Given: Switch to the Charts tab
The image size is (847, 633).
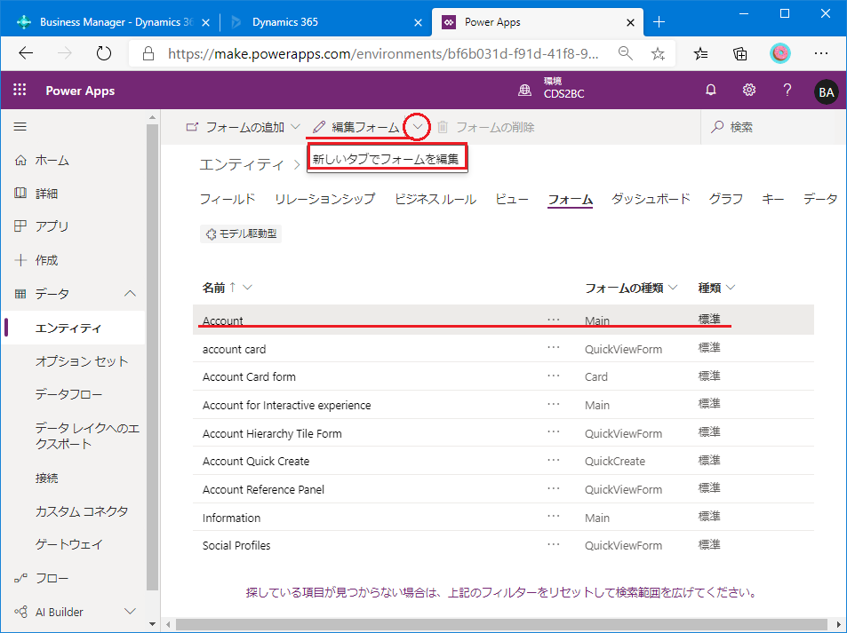Looking at the screenshot, I should click(726, 199).
